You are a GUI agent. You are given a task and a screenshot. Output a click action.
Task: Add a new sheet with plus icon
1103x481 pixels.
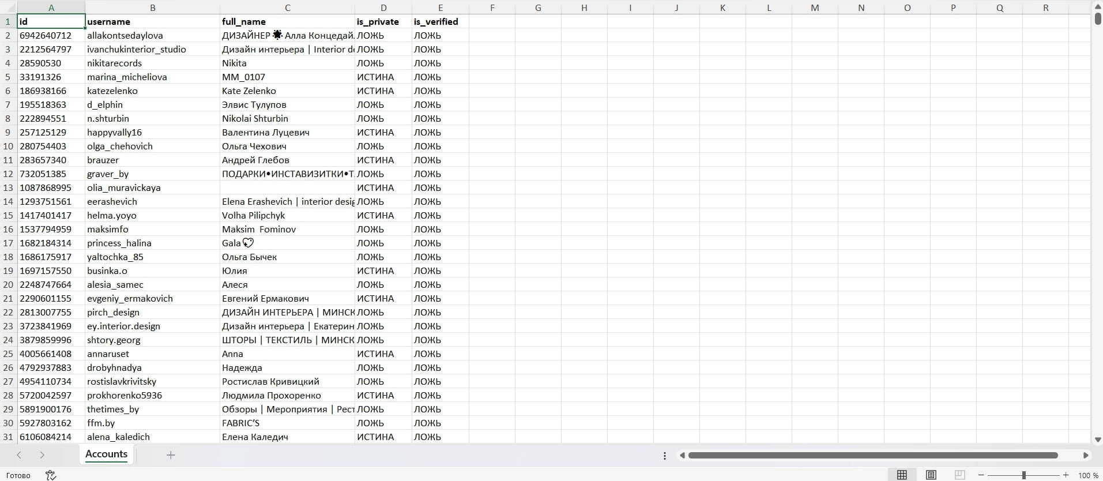(x=171, y=455)
